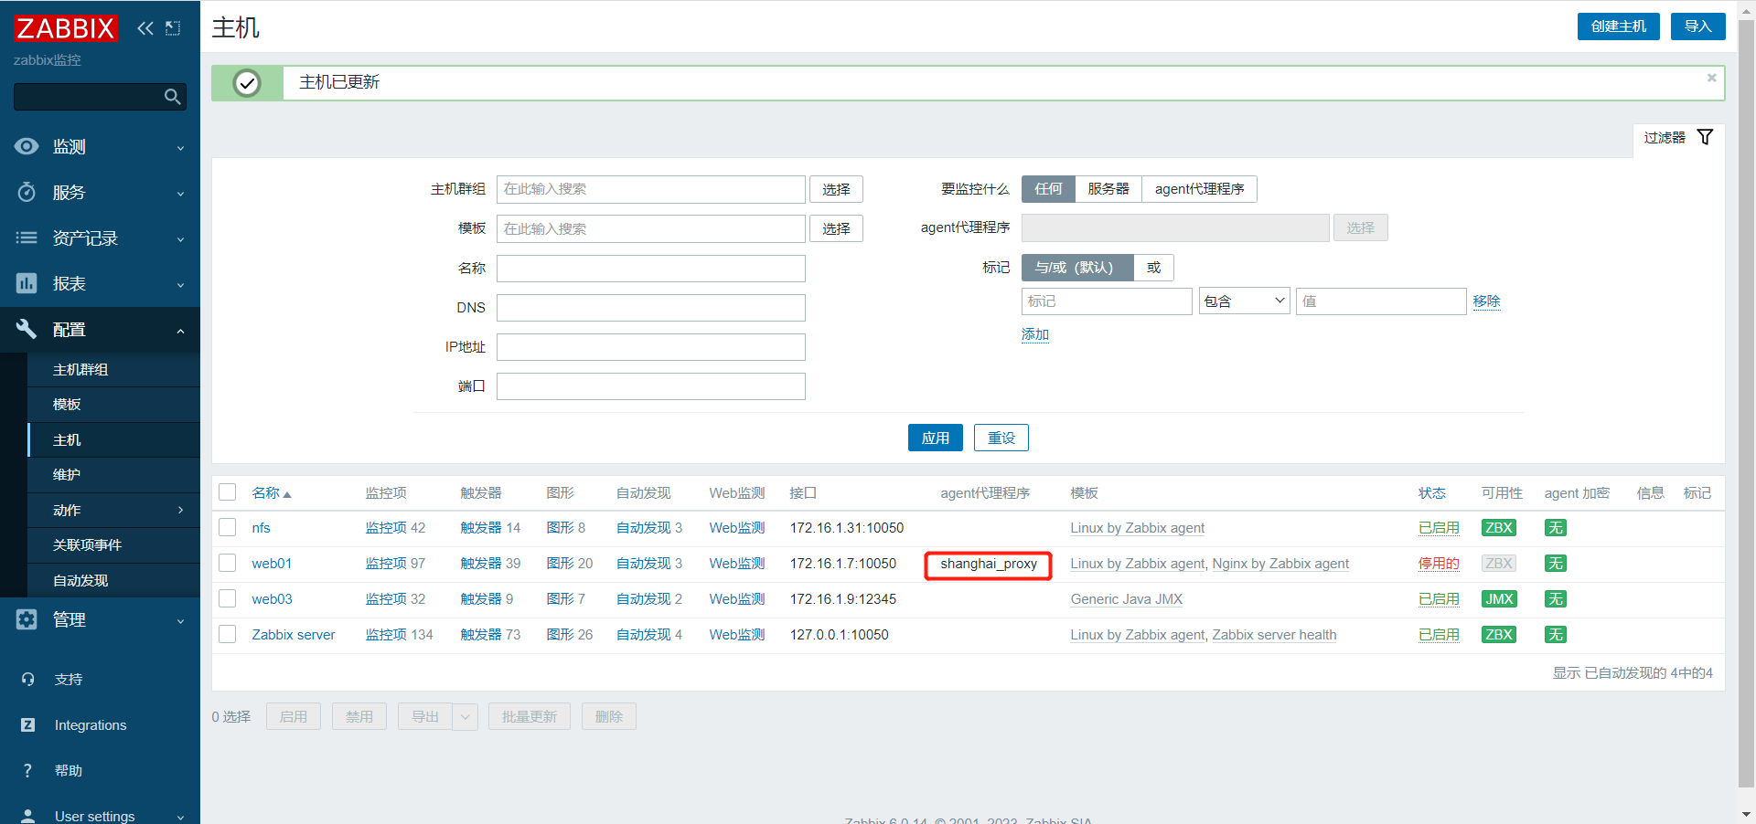The image size is (1756, 824).
Task: Reset the filter with 重设
Action: pyautogui.click(x=1001, y=438)
